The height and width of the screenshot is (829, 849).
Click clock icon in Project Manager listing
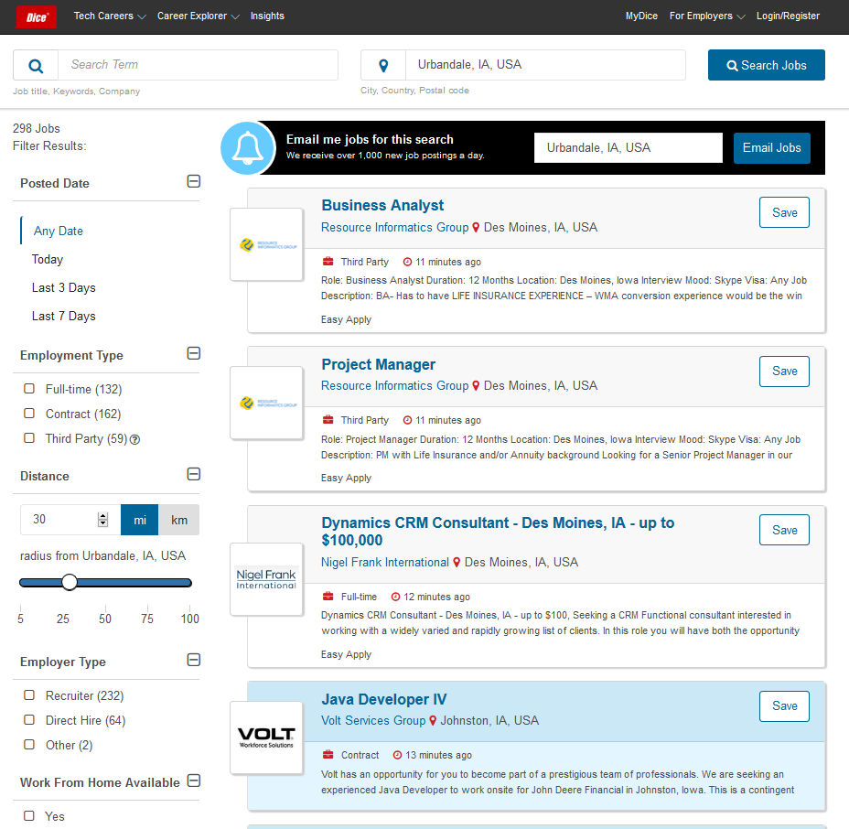pyautogui.click(x=408, y=420)
